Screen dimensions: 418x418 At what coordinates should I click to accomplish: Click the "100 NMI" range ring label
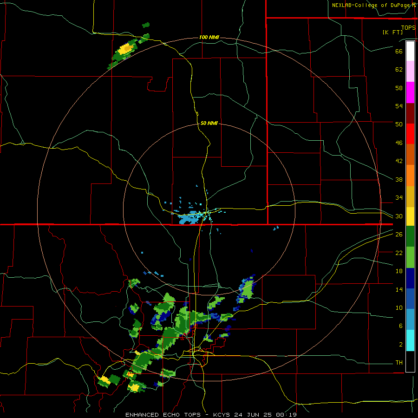coord(209,37)
